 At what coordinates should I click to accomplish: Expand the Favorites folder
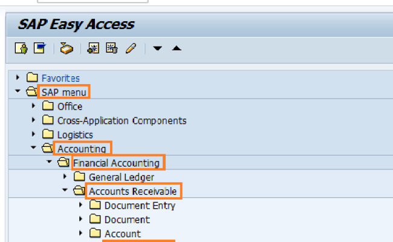coord(18,77)
